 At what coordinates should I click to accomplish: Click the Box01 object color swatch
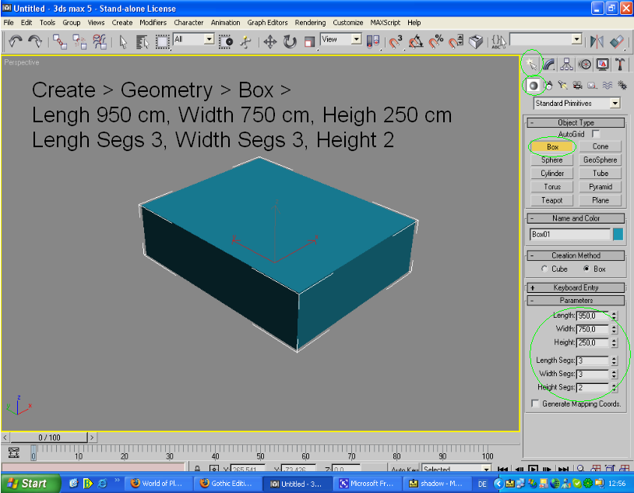[x=618, y=234]
